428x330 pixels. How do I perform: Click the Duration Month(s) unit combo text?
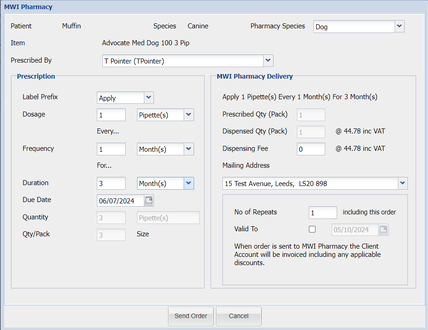click(x=160, y=183)
